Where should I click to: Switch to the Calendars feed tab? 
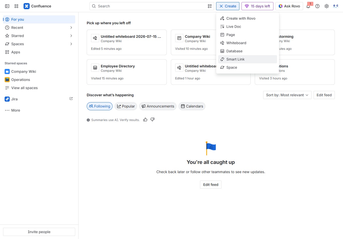[192, 106]
